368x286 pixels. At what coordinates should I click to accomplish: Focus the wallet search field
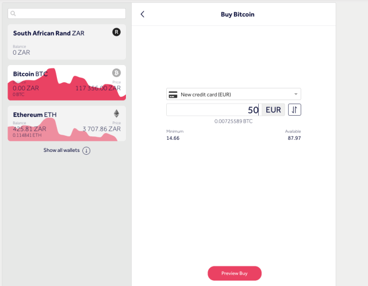click(x=69, y=13)
